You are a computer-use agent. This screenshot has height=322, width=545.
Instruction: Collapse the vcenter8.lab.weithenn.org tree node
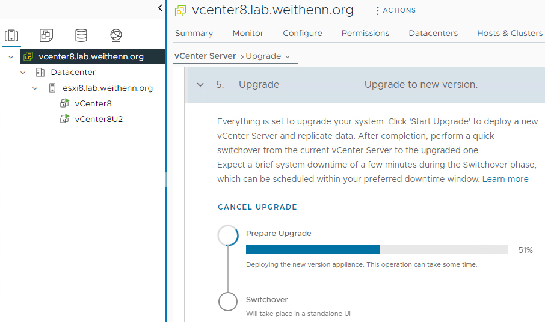[x=11, y=57]
